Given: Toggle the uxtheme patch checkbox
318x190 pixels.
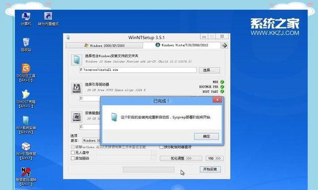Looking at the screenshot, I should 73,147.
